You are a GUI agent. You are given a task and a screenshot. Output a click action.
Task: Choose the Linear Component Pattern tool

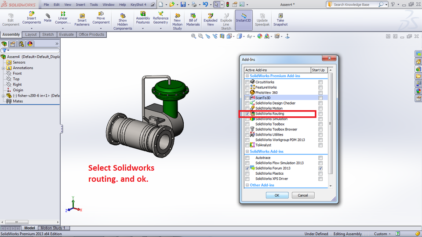point(63,18)
